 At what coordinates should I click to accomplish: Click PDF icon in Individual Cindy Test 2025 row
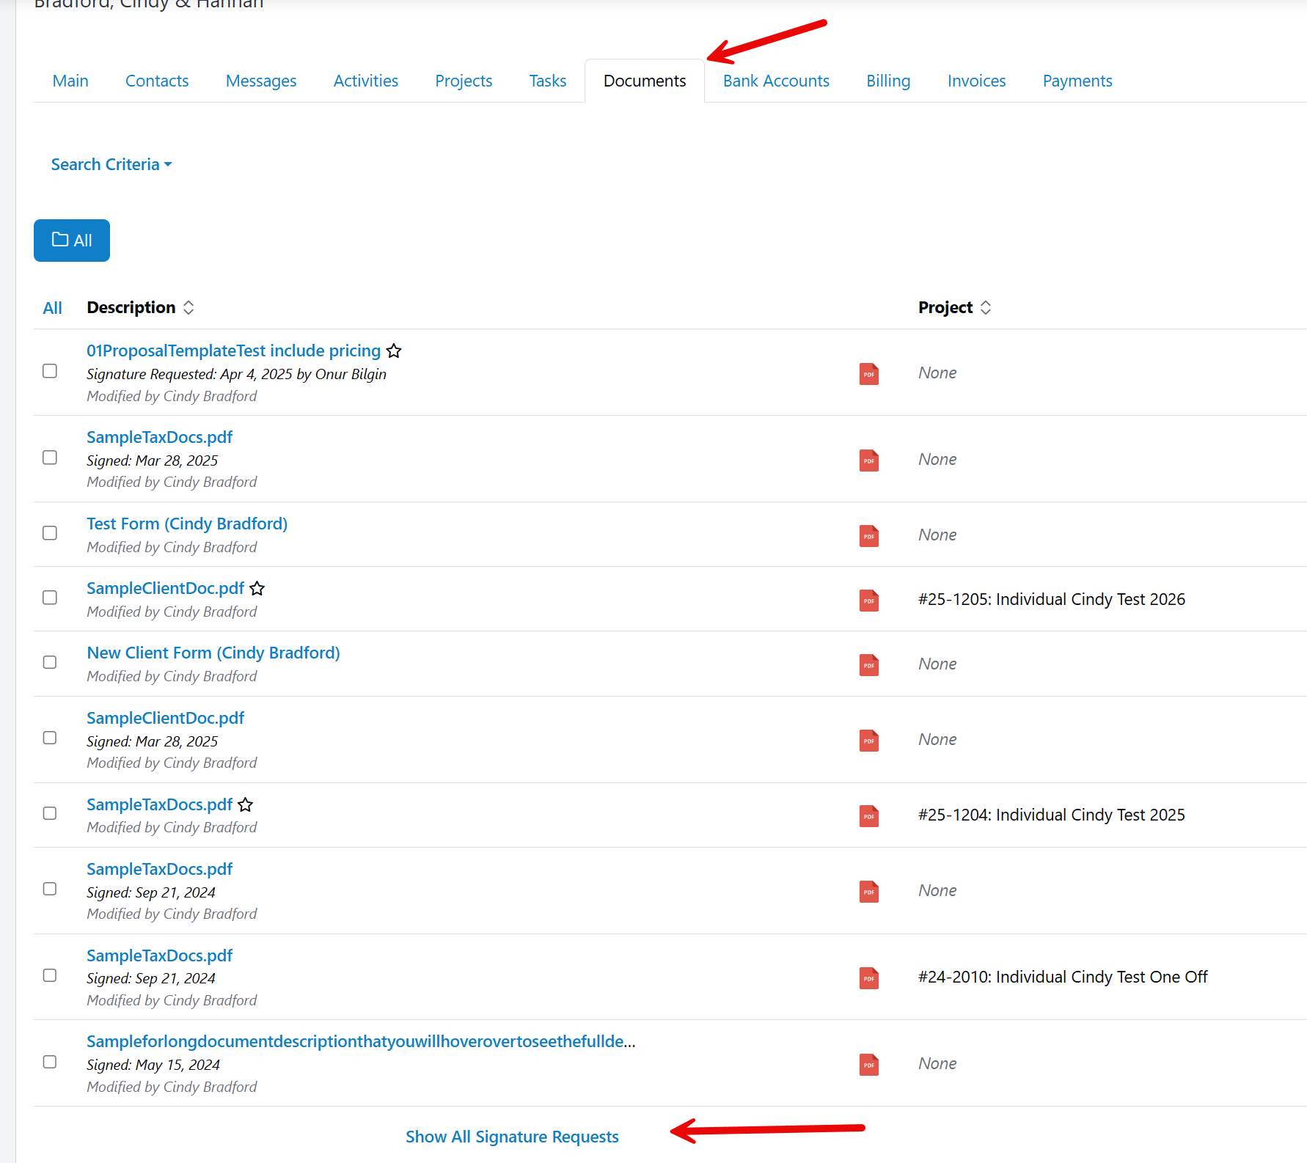pyautogui.click(x=868, y=816)
